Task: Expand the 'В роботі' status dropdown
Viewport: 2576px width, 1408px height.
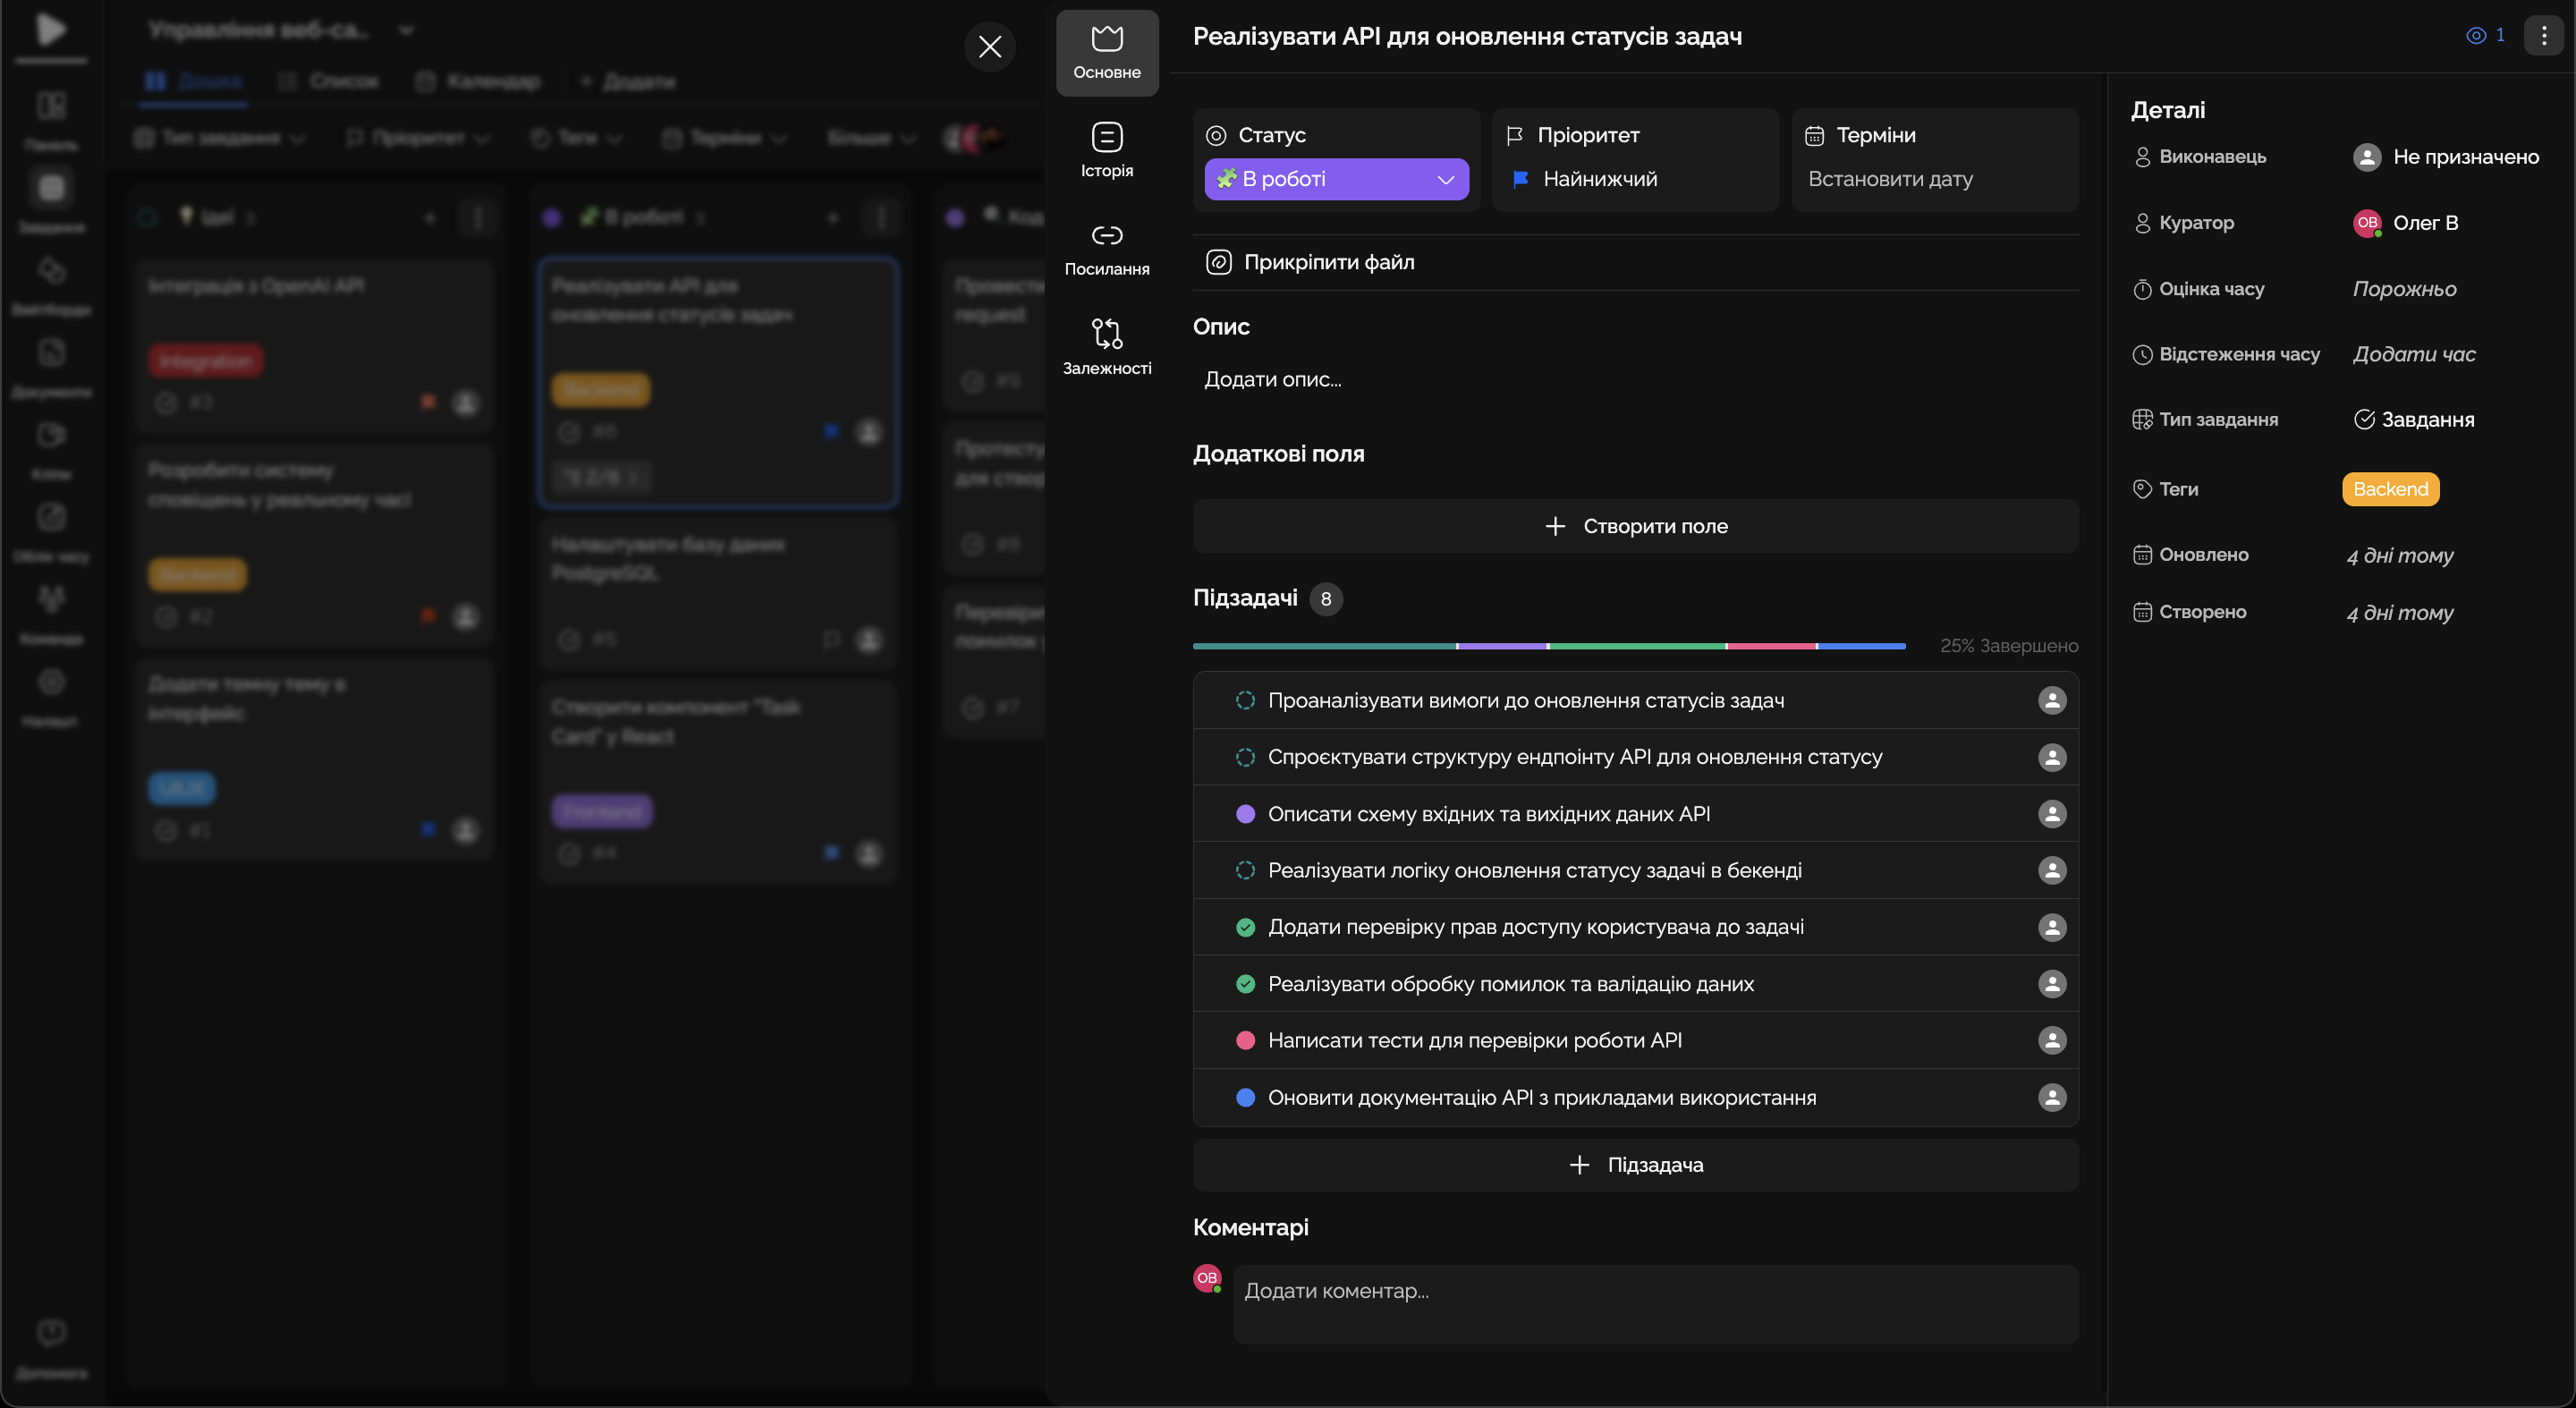Action: coord(1336,179)
